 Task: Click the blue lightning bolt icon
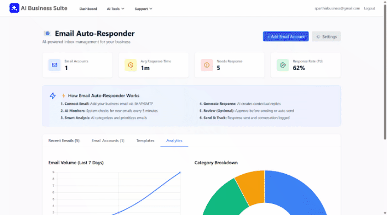53,96
